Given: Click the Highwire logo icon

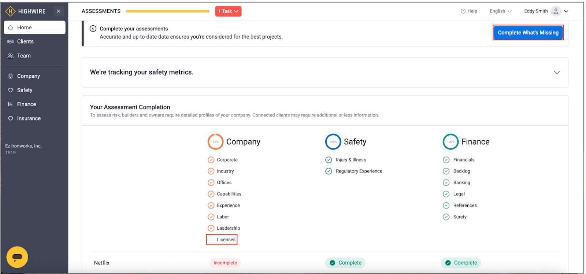Looking at the screenshot, I should coord(10,11).
